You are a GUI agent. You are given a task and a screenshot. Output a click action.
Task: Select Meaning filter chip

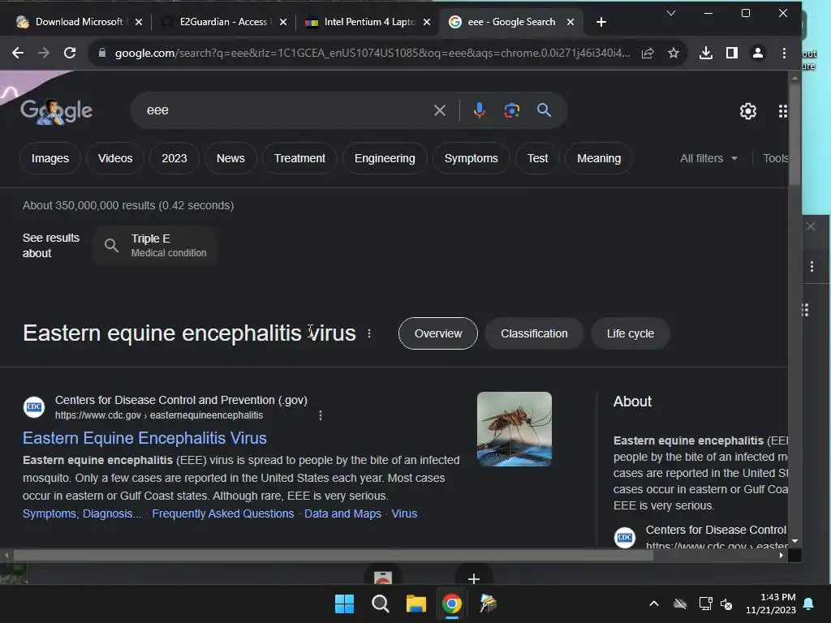pos(599,158)
